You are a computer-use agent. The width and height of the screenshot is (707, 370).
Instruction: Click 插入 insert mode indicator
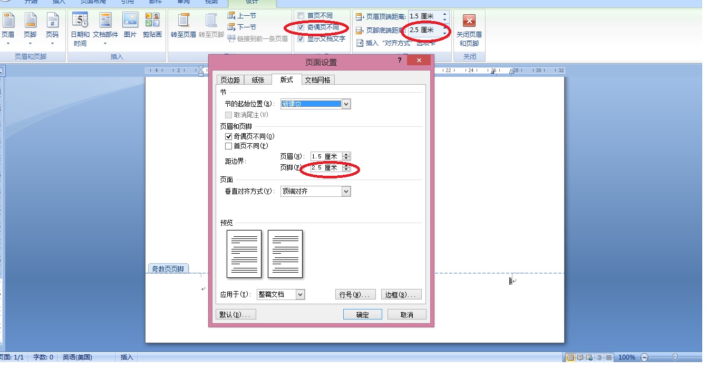[127, 357]
